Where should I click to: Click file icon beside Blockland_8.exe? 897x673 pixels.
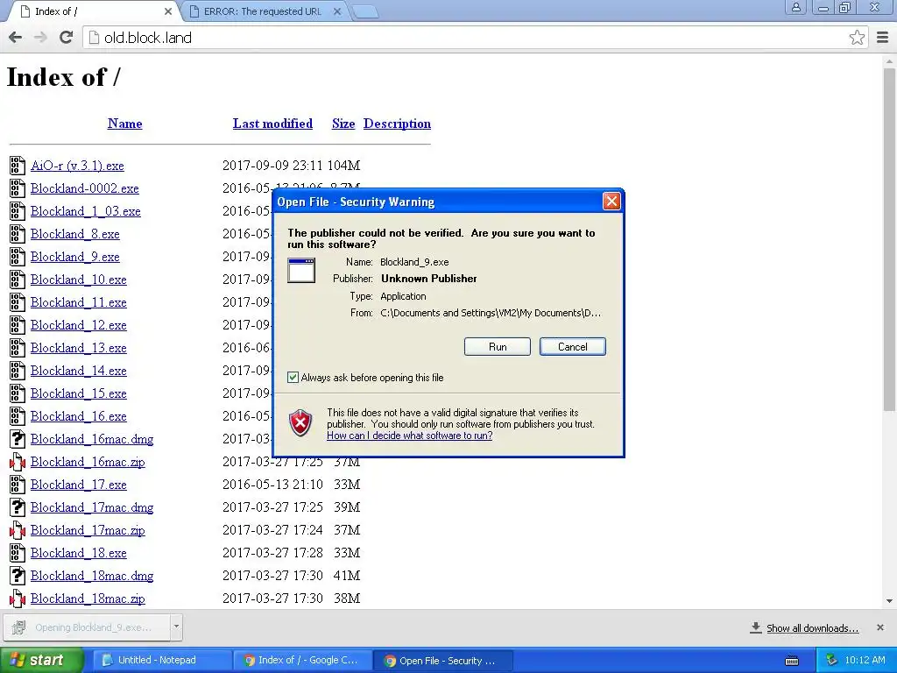[18, 234]
